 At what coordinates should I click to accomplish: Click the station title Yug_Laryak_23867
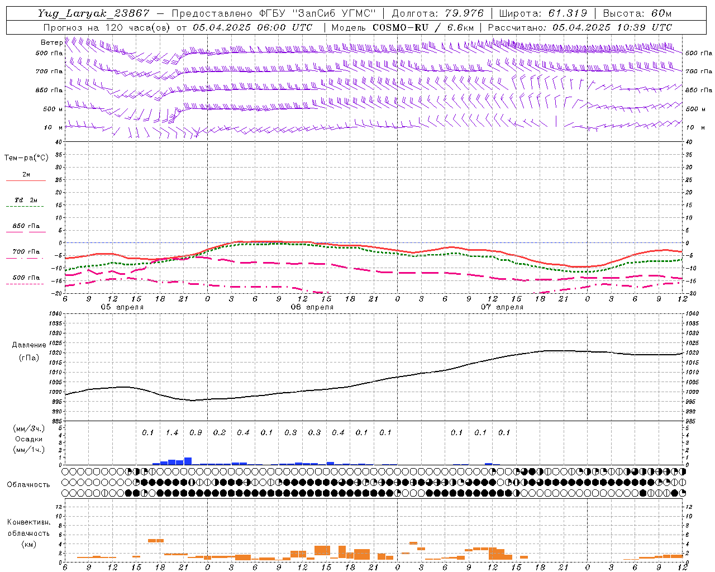[94, 13]
